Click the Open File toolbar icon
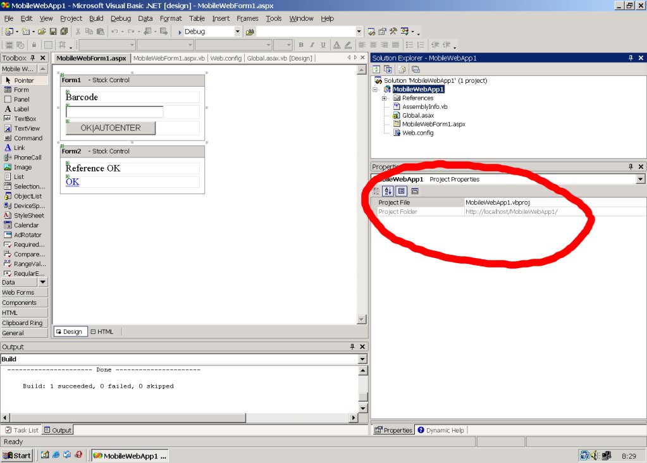 [42, 32]
